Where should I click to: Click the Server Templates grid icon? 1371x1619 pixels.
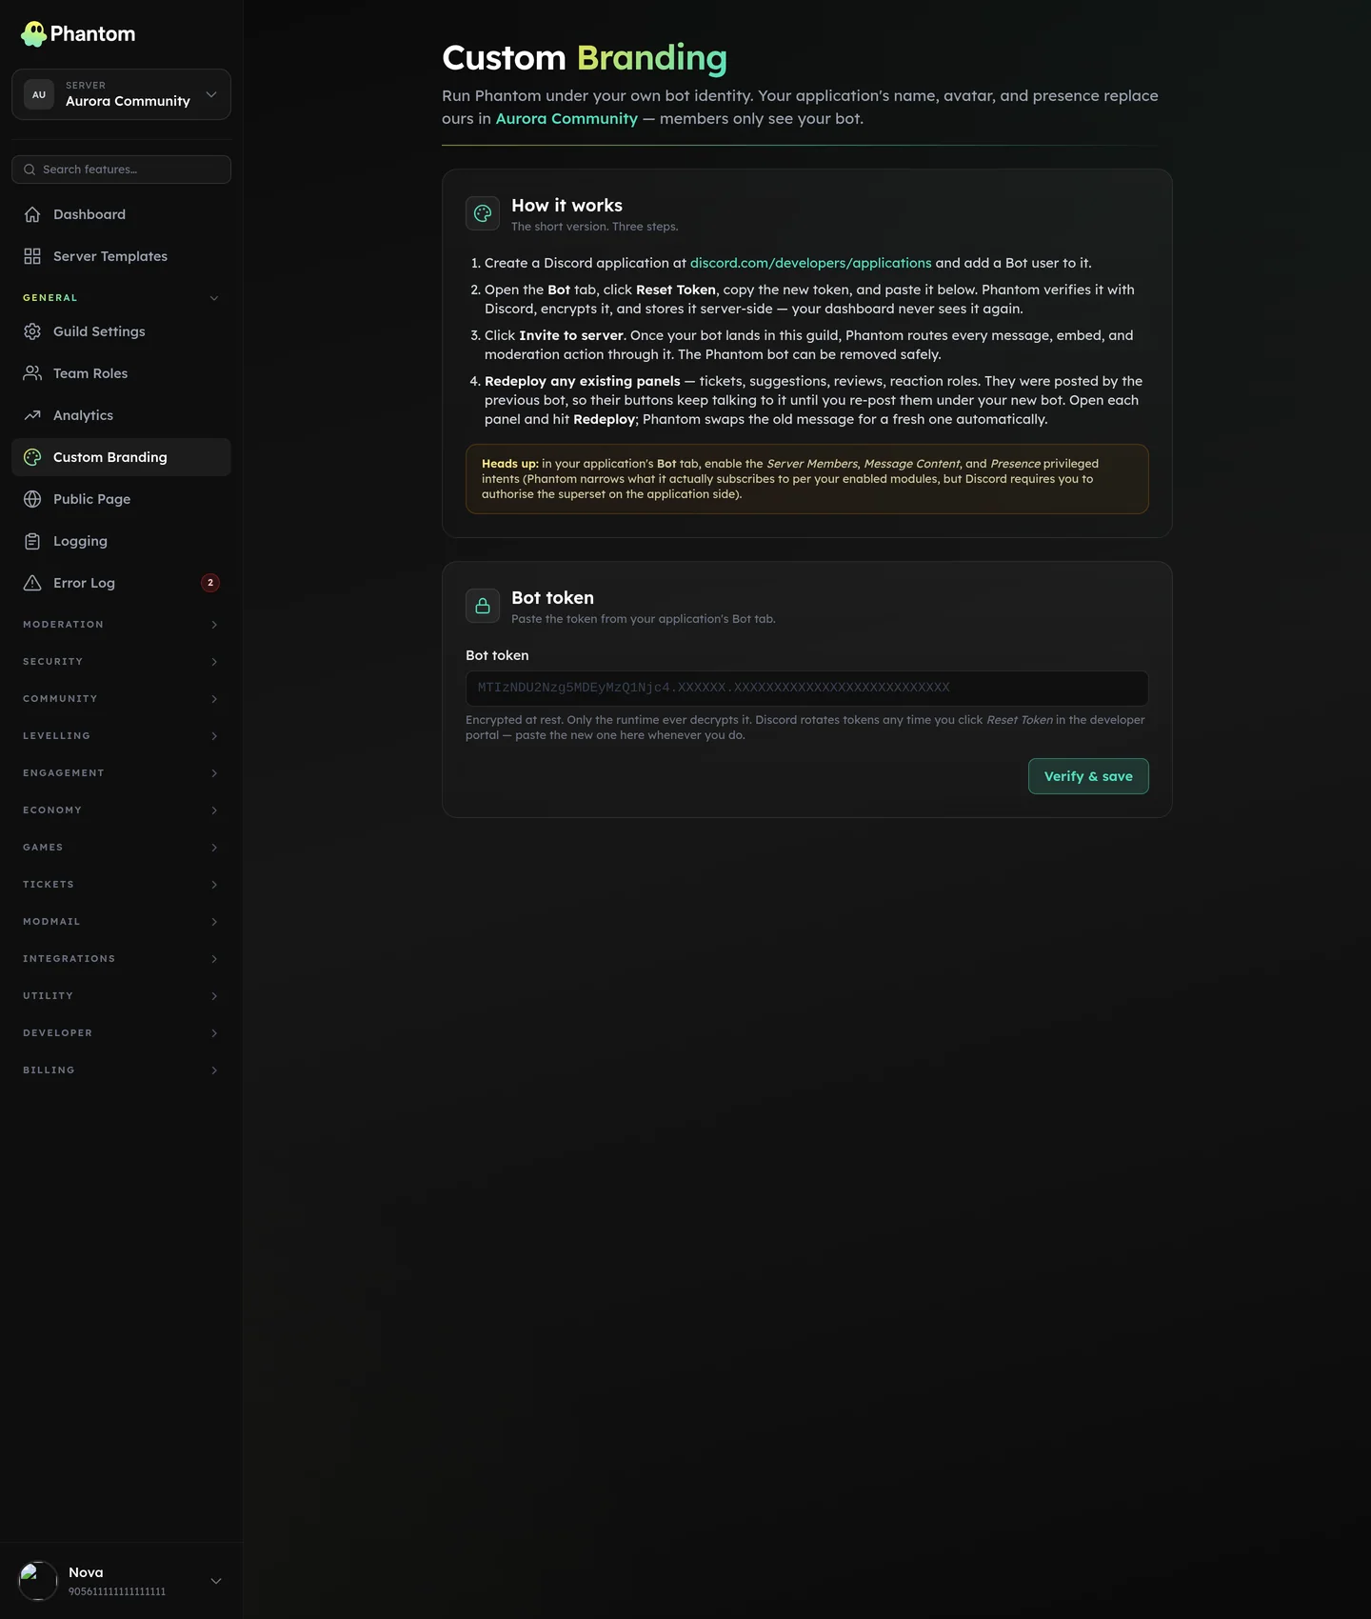point(32,256)
